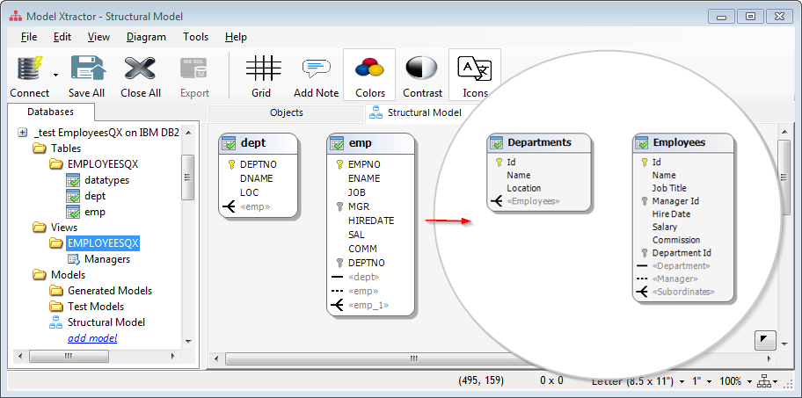
Task: Open the Help menu
Action: [236, 37]
